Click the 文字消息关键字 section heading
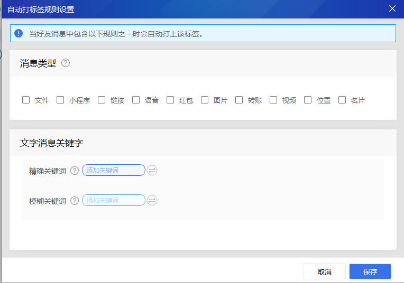 pyautogui.click(x=51, y=143)
